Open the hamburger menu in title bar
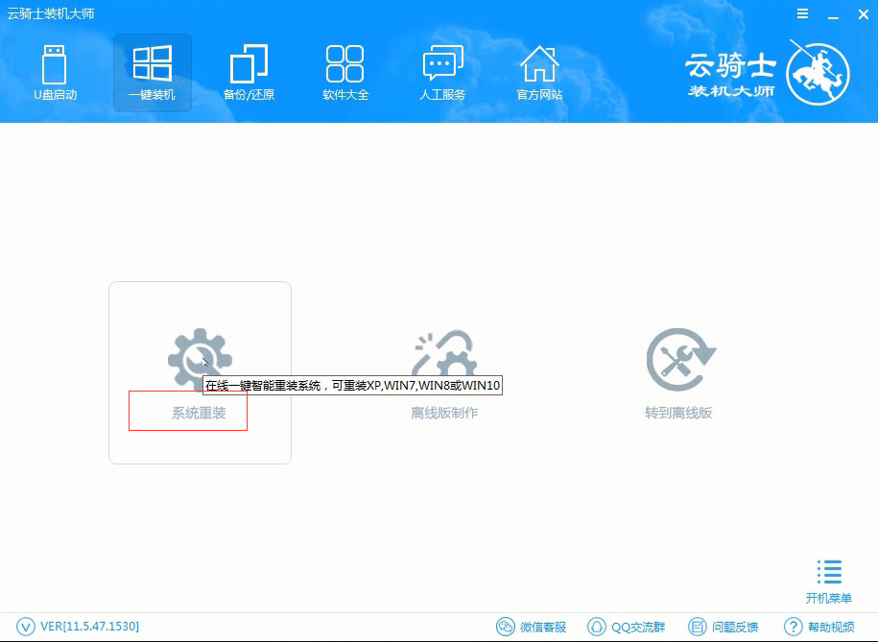 pos(801,14)
